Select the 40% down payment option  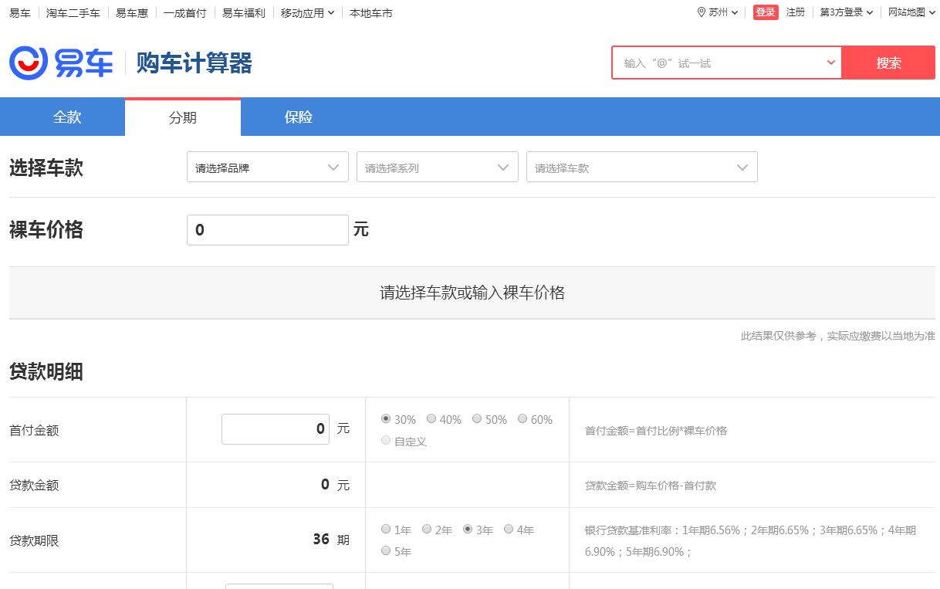(x=431, y=419)
